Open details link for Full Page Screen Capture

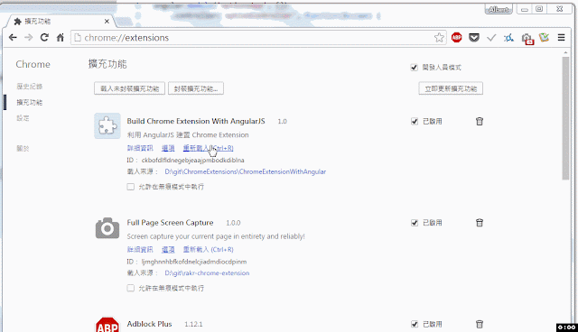[x=140, y=250]
